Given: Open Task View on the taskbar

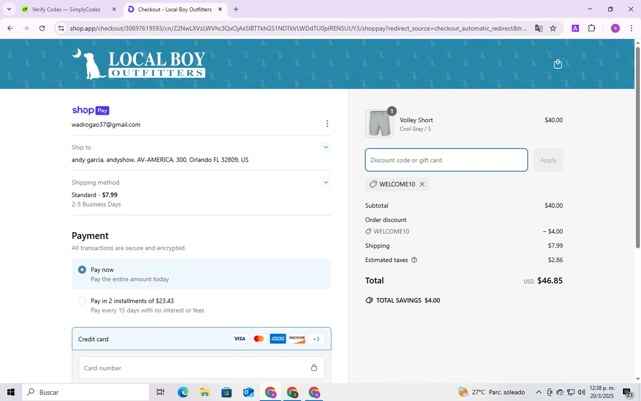Looking at the screenshot, I should tap(160, 392).
